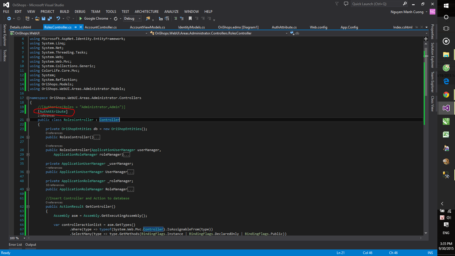Open the BUILD menu

65,12
